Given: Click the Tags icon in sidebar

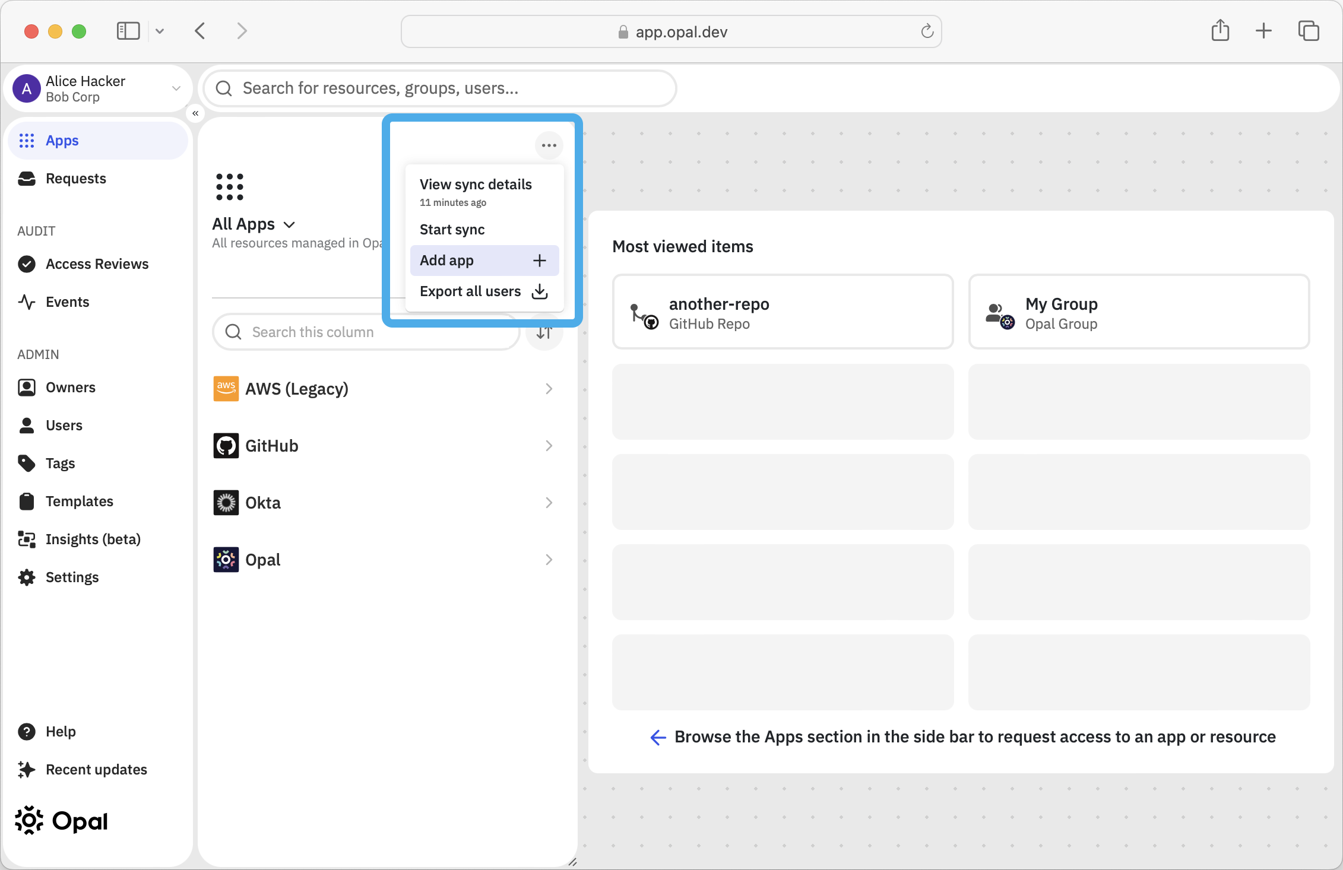Looking at the screenshot, I should click(x=27, y=463).
